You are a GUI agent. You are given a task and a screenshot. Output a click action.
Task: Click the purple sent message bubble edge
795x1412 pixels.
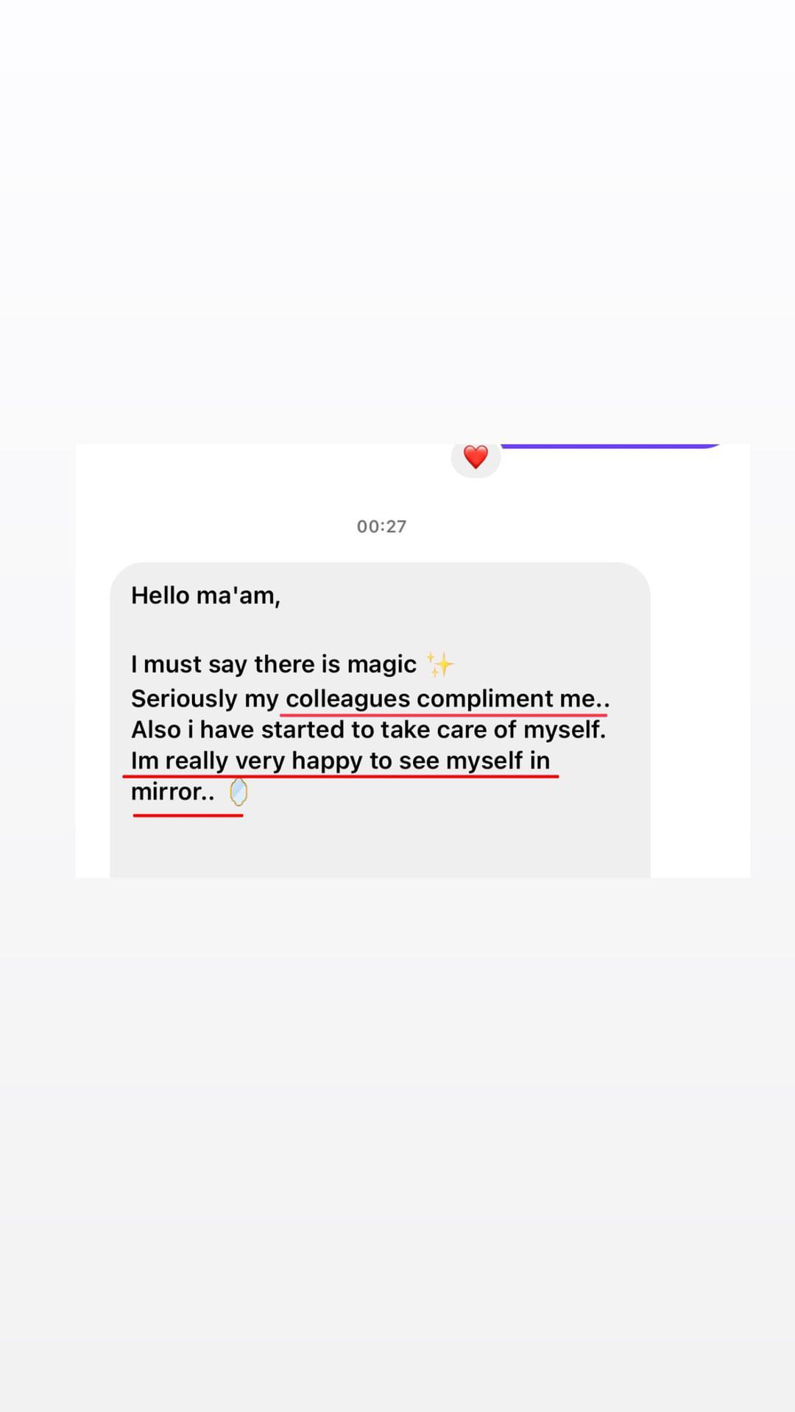pyautogui.click(x=611, y=445)
